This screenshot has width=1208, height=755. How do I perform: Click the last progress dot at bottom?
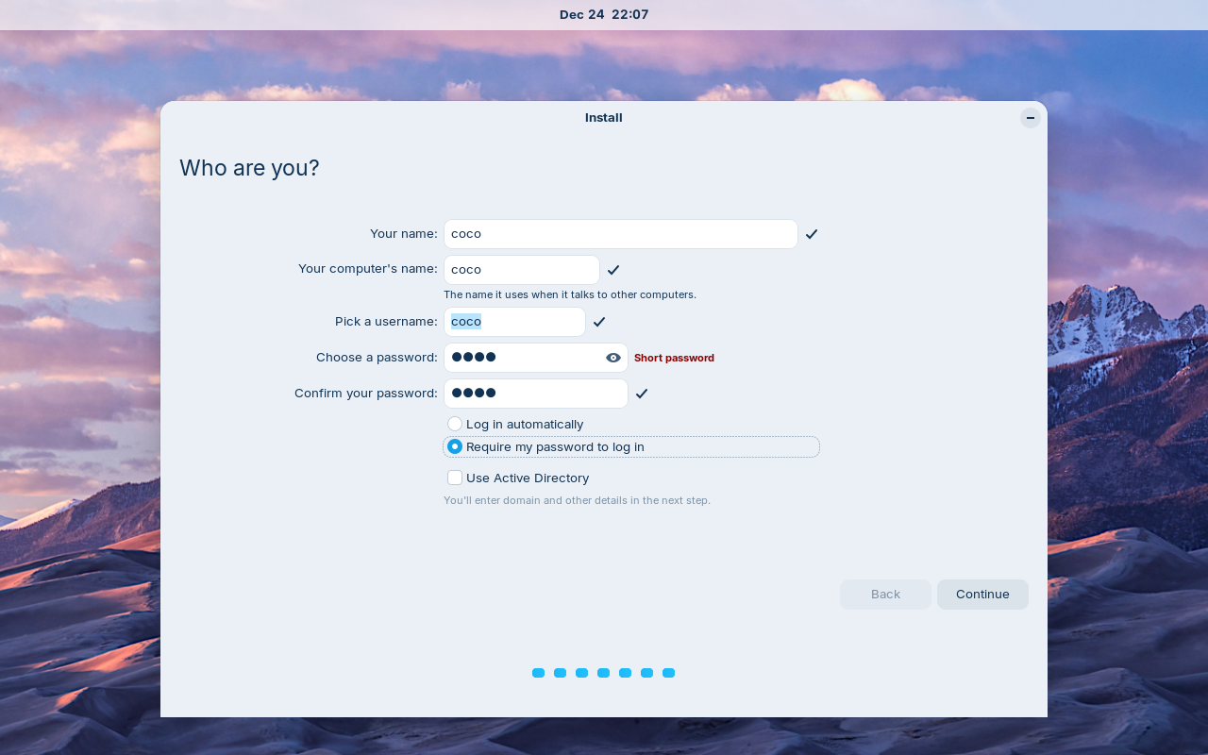point(668,673)
